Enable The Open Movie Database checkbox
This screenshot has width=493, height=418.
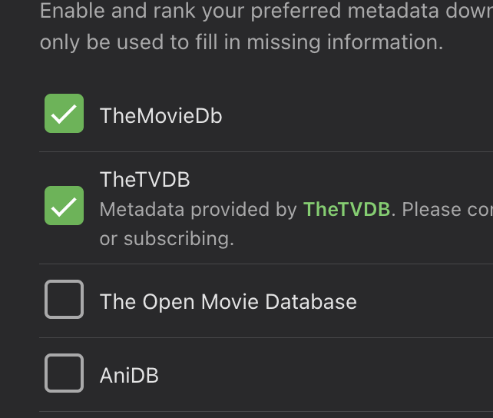[64, 300]
